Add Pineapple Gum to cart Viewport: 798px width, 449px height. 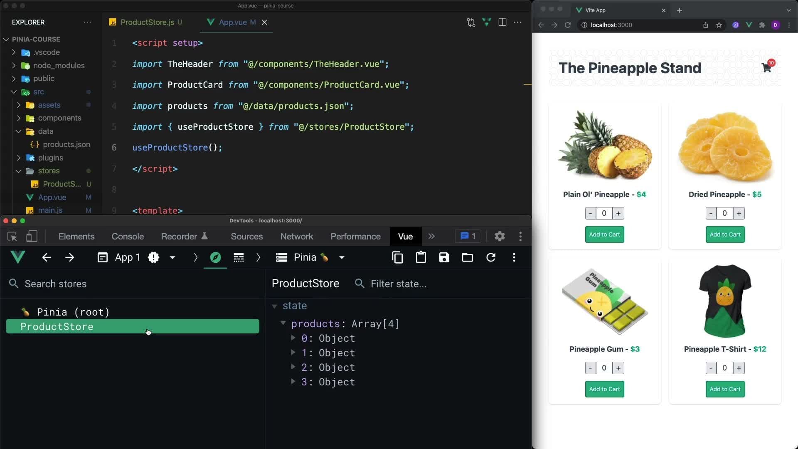[x=604, y=389]
